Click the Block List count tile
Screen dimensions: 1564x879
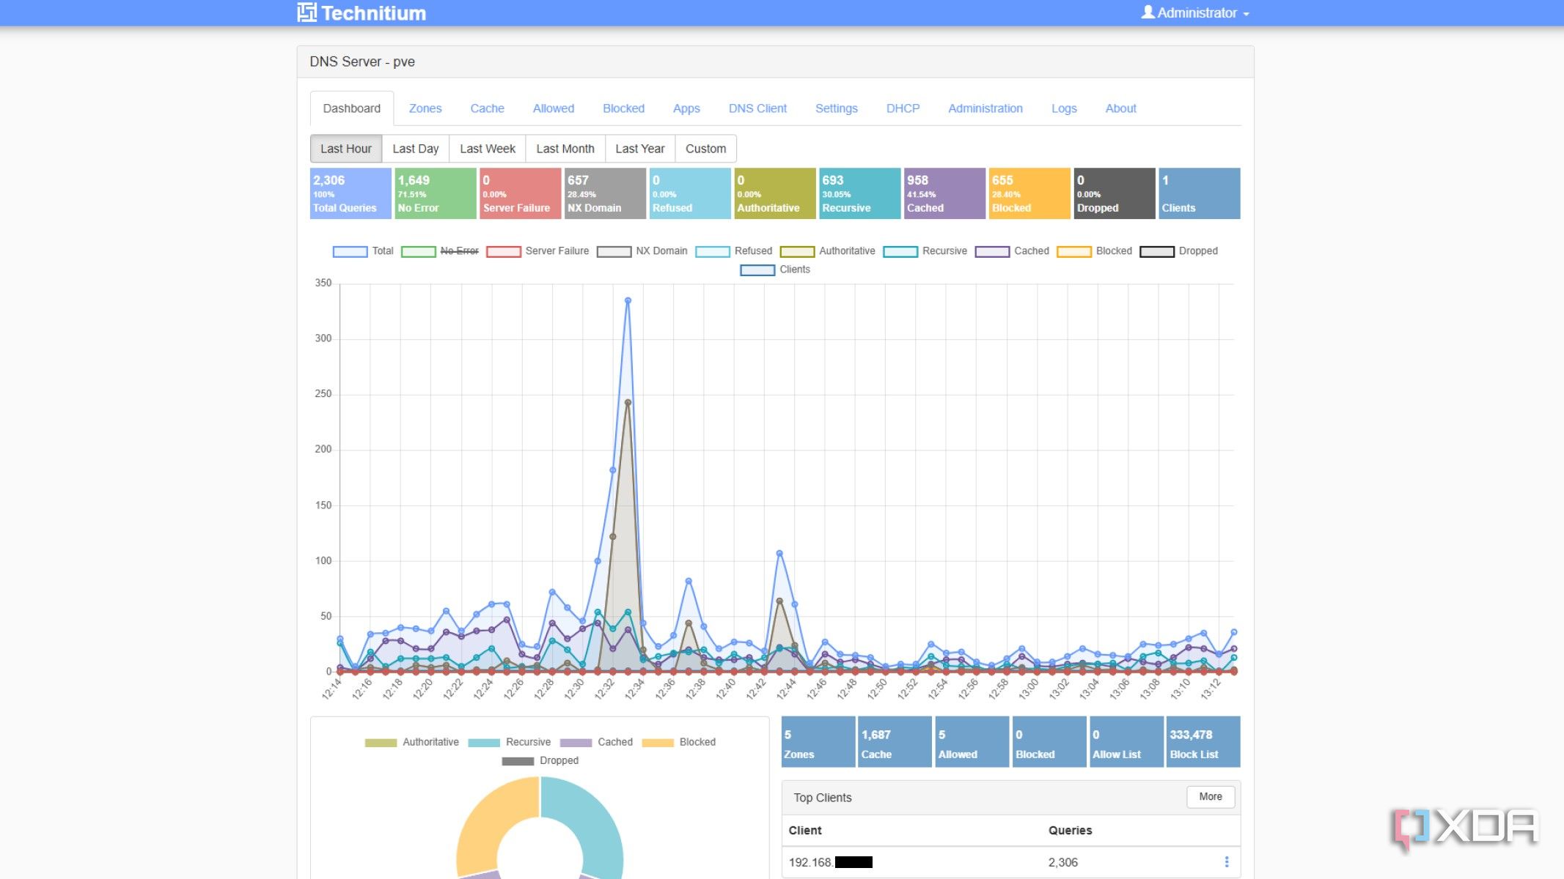click(x=1203, y=743)
